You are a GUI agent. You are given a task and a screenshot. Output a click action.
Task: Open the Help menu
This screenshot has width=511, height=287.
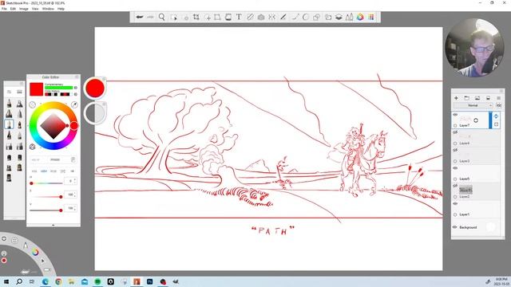[x=61, y=9]
